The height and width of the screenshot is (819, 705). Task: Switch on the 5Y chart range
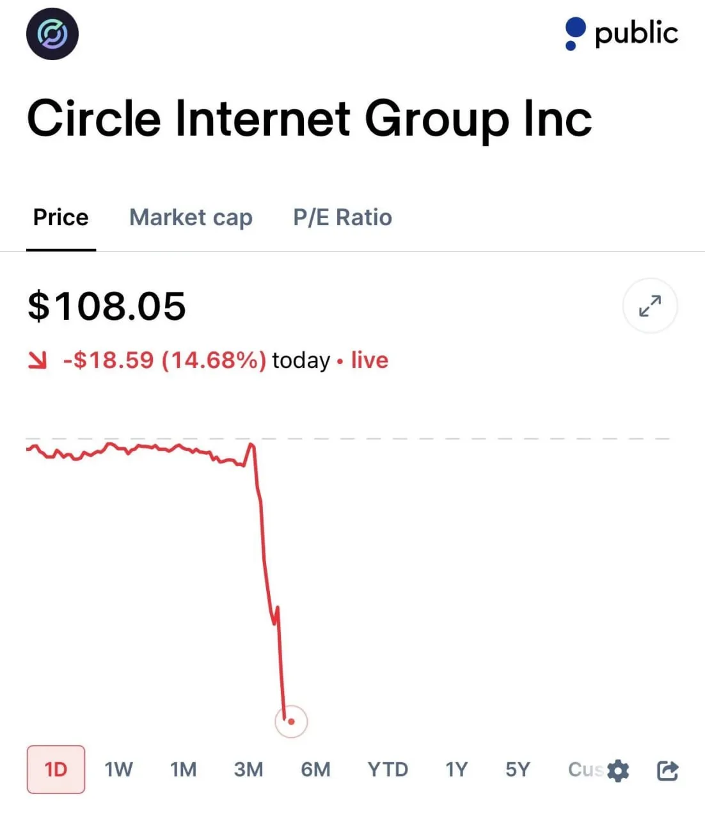[518, 770]
